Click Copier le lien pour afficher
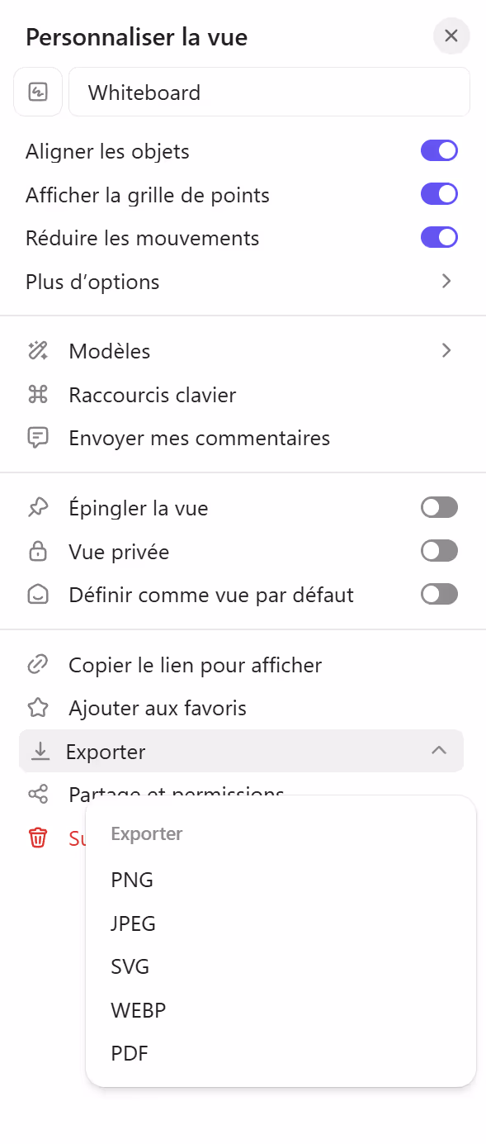Image resolution: width=486 pixels, height=1144 pixels. tap(194, 664)
